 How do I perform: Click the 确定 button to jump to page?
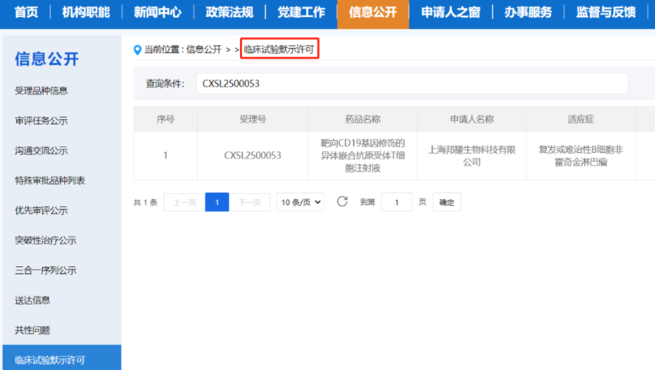click(x=446, y=202)
